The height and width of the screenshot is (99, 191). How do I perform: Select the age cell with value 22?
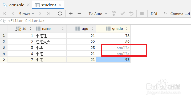tap(81, 42)
